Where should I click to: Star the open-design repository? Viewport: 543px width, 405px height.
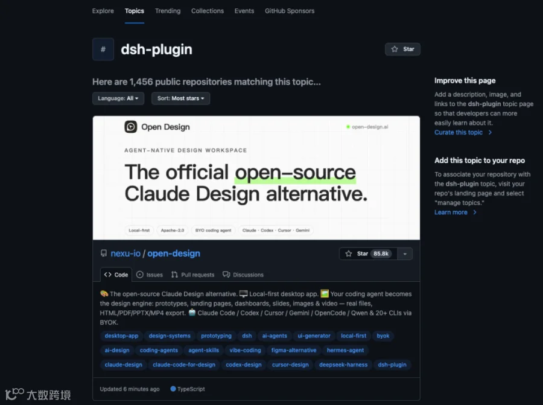[x=368, y=254]
